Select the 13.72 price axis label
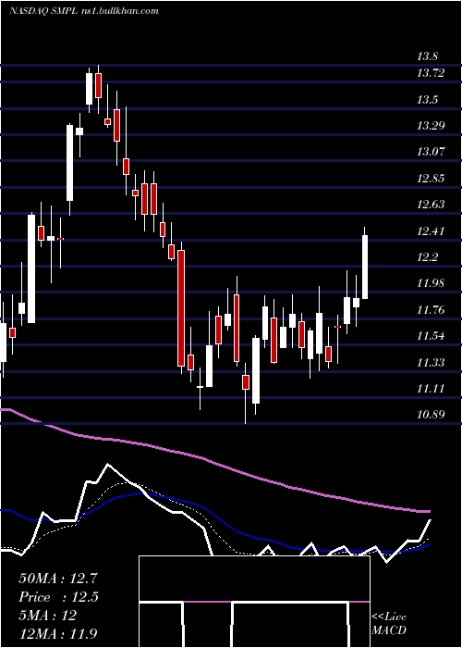 (432, 73)
